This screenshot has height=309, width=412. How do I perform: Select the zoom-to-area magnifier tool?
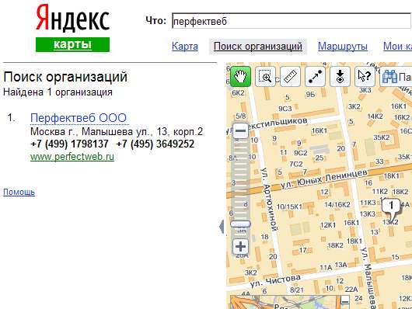click(265, 77)
